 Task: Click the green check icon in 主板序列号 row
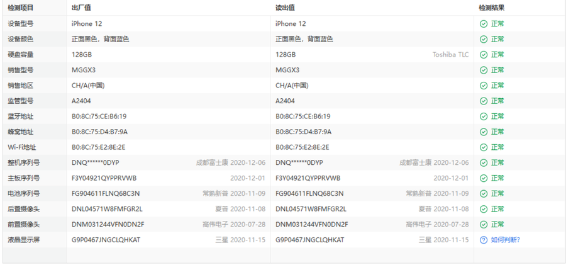tap(484, 178)
